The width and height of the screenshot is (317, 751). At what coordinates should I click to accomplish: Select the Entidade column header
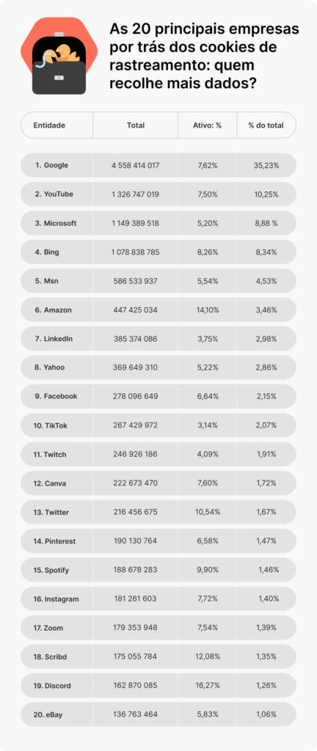49,125
